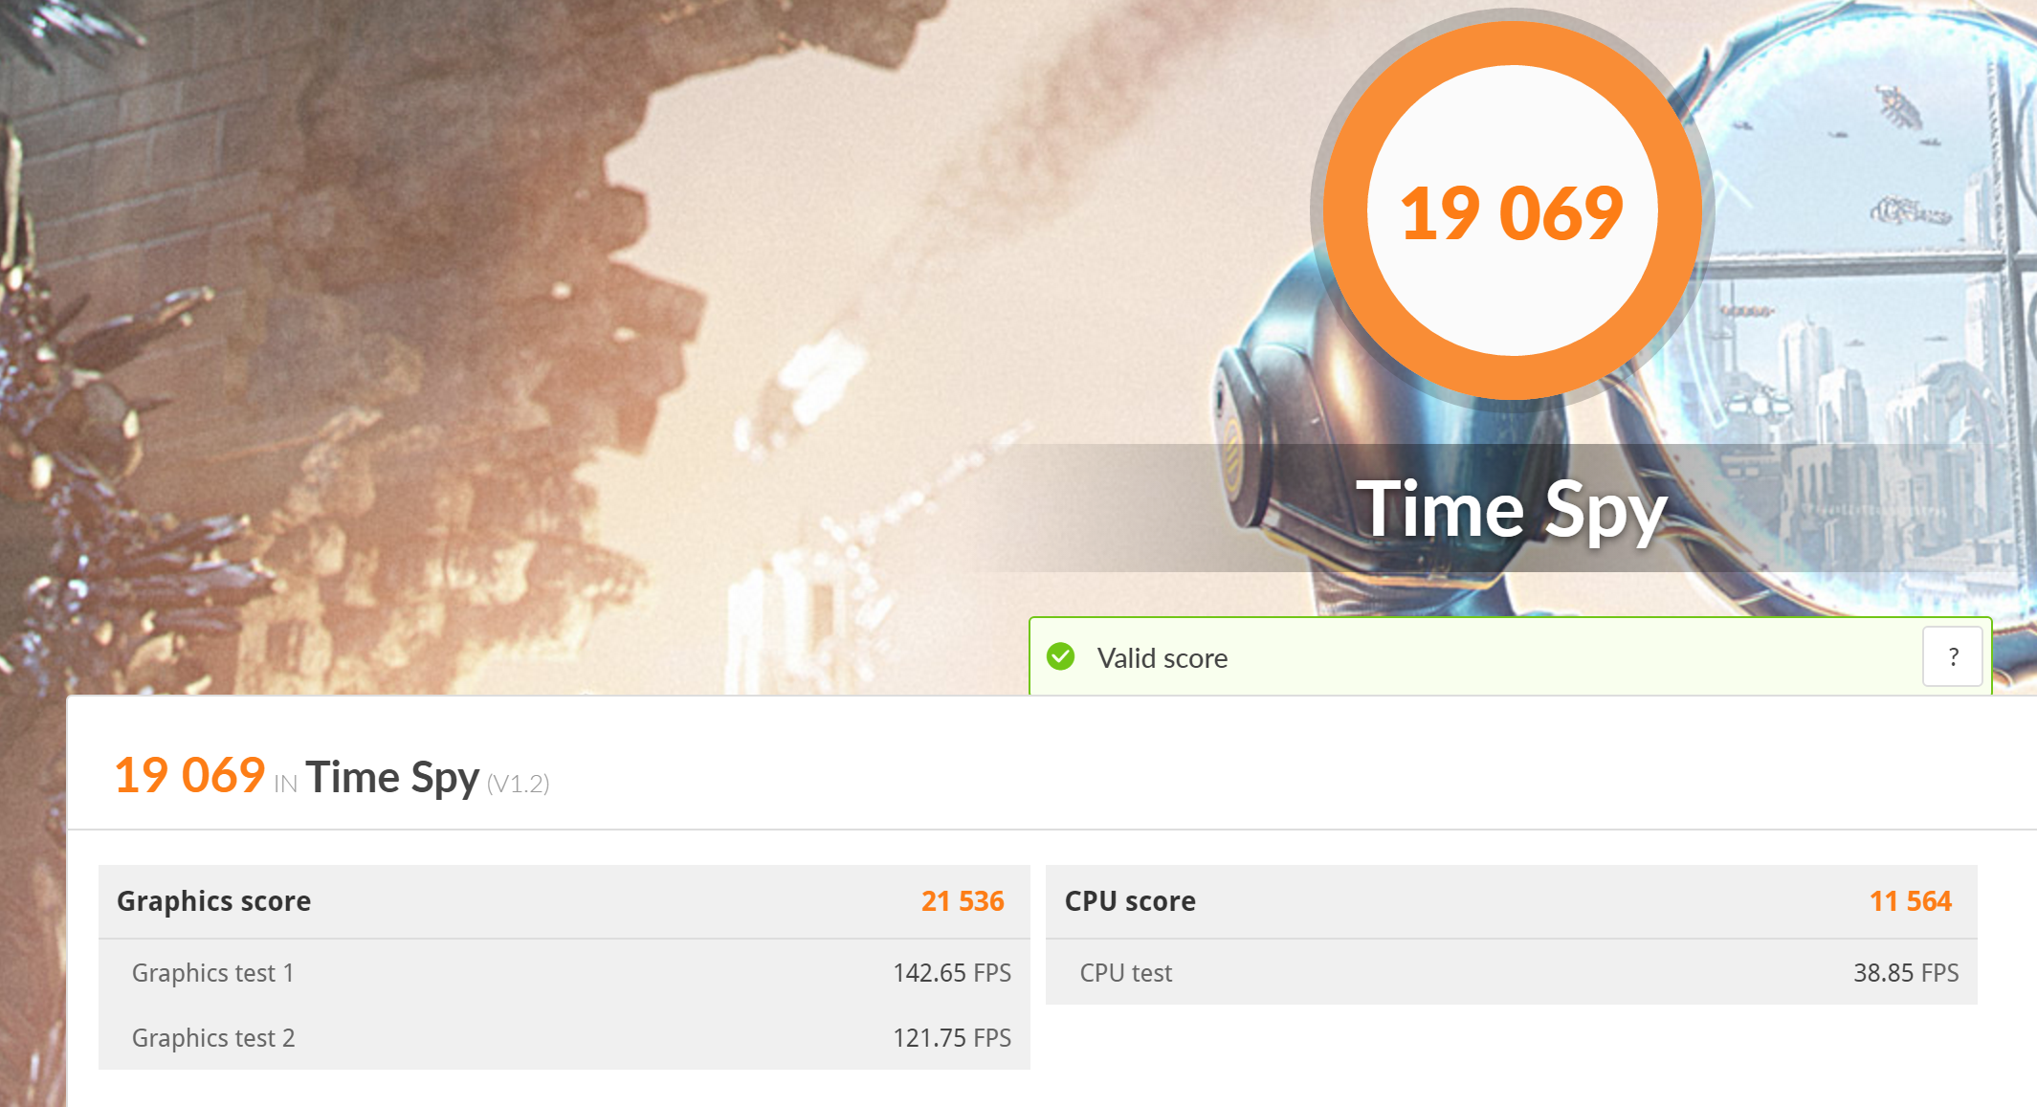Select the CPU score header row
2037x1107 pixels.
1512,901
